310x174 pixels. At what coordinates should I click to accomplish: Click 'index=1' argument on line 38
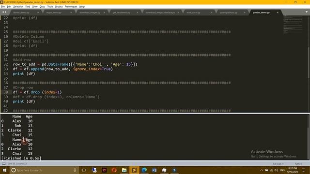point(52,92)
